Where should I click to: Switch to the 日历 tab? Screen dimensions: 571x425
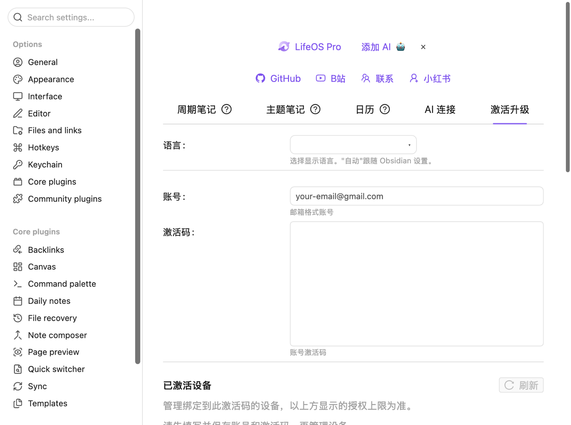coord(365,109)
